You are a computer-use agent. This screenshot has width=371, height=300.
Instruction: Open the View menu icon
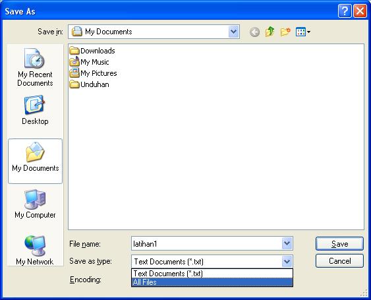(x=303, y=32)
